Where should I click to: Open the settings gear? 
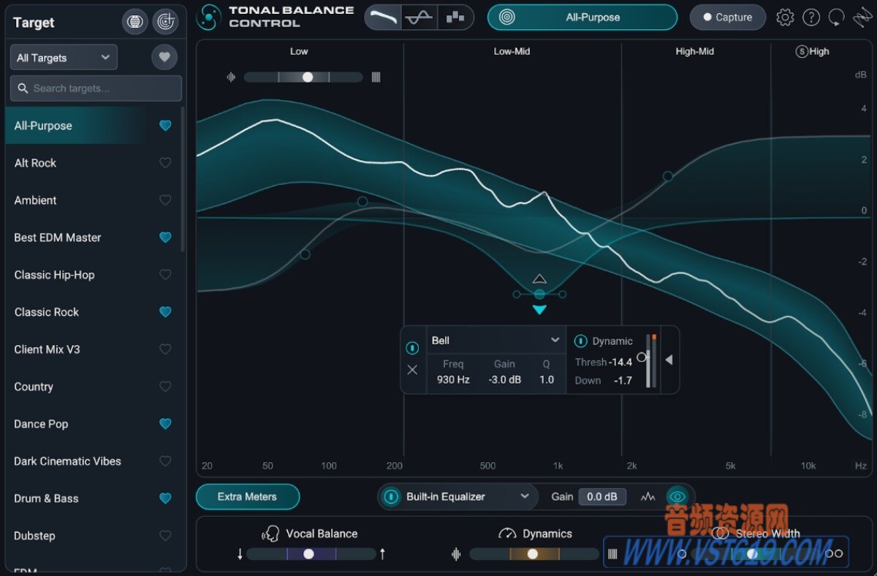785,17
